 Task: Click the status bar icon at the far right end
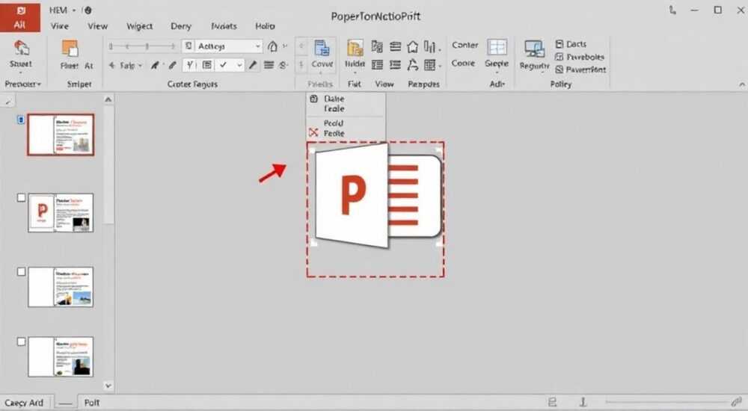[x=737, y=402]
